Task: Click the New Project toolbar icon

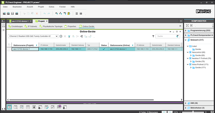Action: (4, 13)
